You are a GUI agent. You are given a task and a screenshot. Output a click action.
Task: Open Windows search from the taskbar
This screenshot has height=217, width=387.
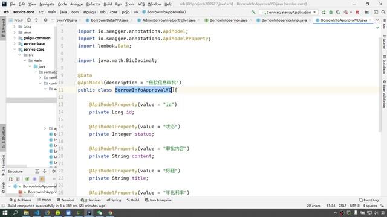[15, 213]
